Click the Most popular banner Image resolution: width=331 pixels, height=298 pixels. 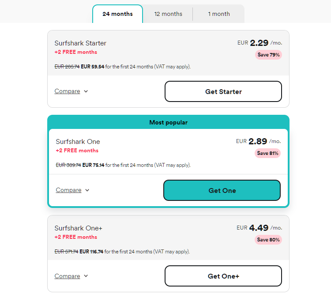coord(168,122)
